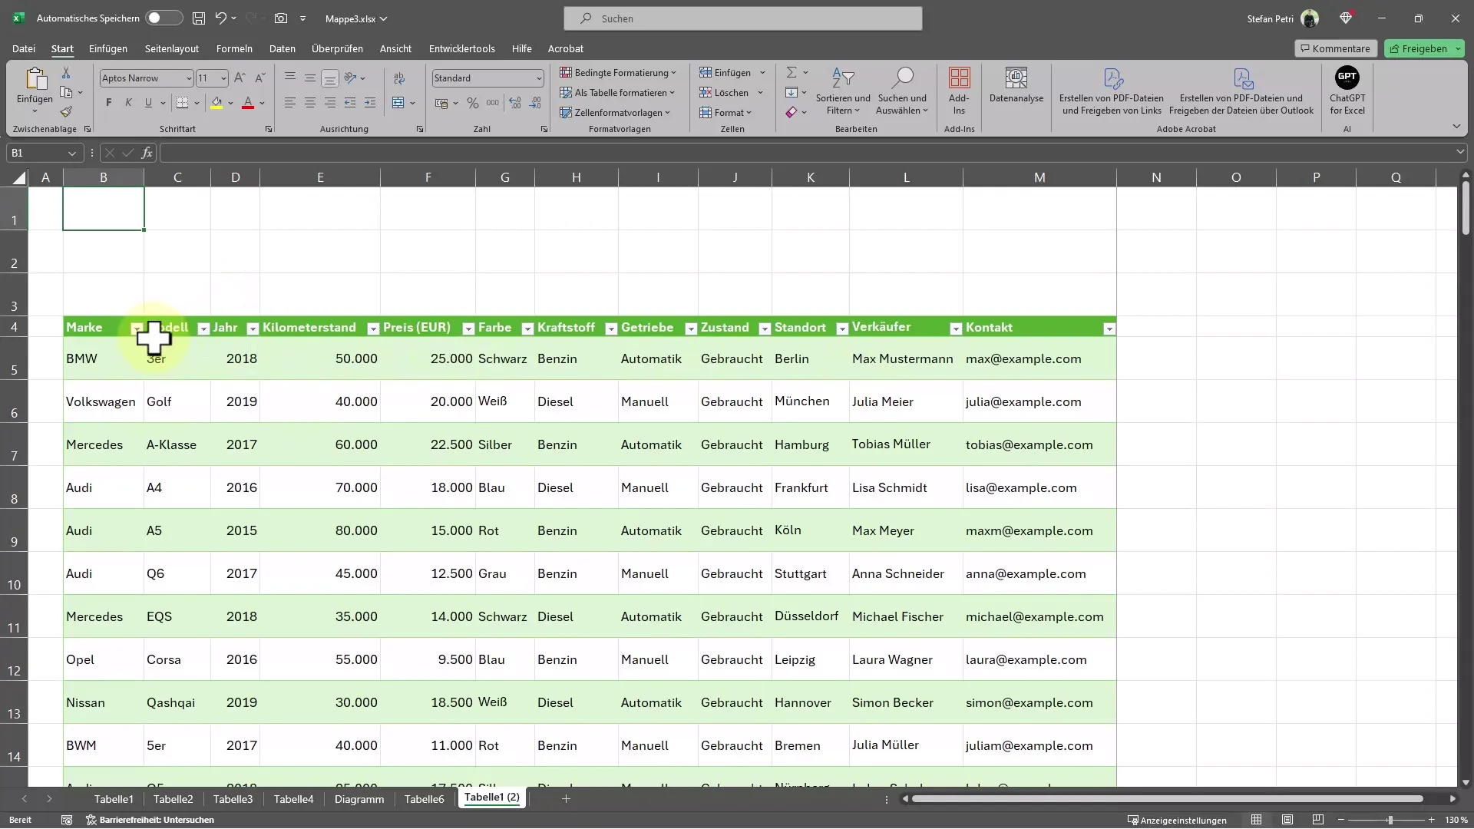Expand the Ausrichtung group dialog launcher

pos(420,128)
